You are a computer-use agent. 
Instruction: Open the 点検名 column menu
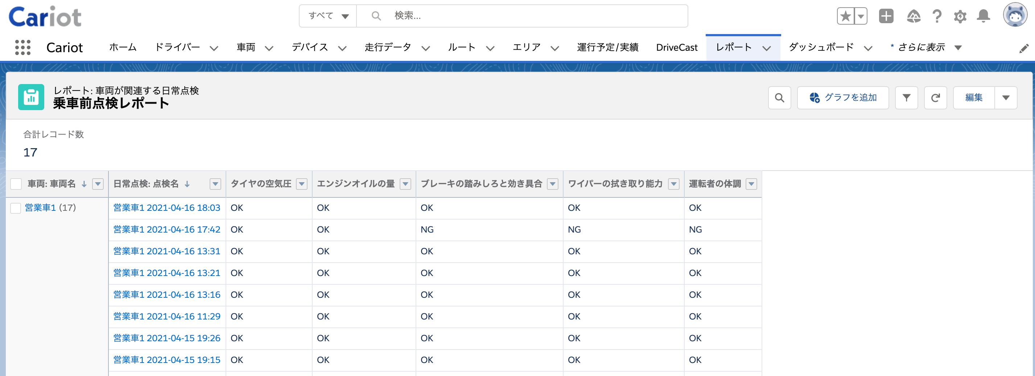tap(215, 184)
